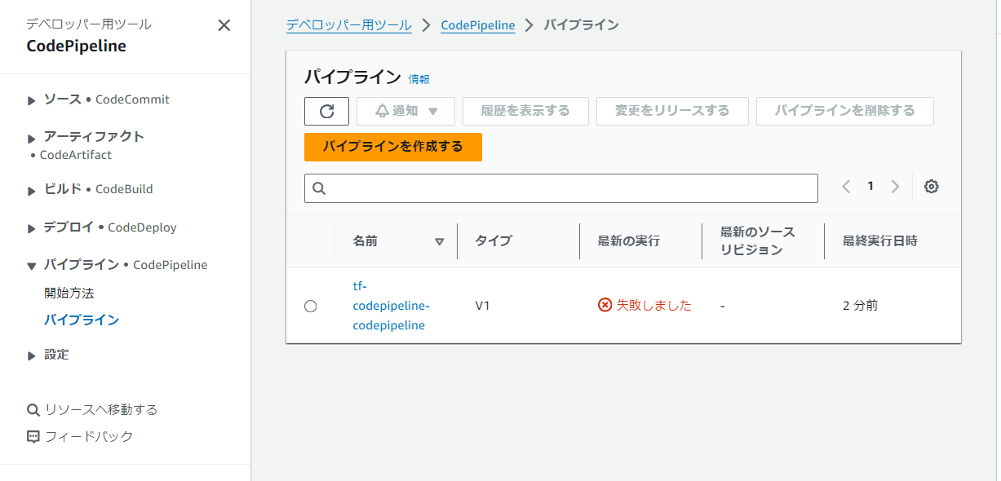Viewport: 1001px width, 481px height.
Task: Open the 情報 info link
Action: (x=419, y=79)
